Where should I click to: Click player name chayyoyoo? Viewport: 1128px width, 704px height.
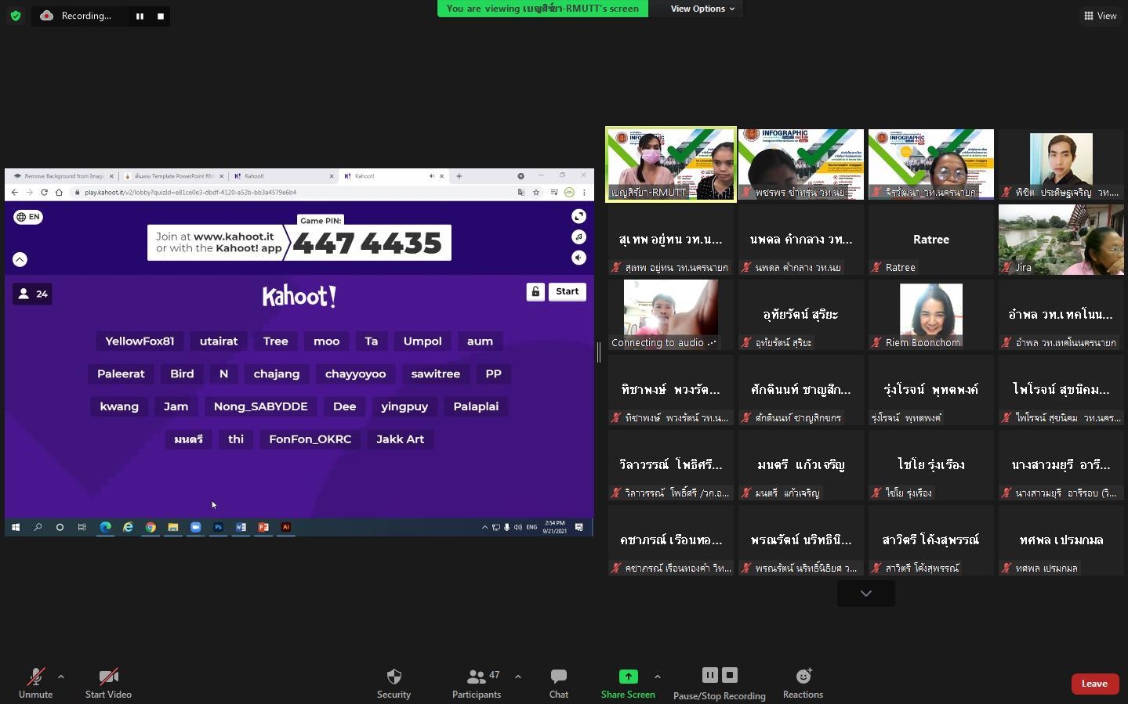click(355, 374)
